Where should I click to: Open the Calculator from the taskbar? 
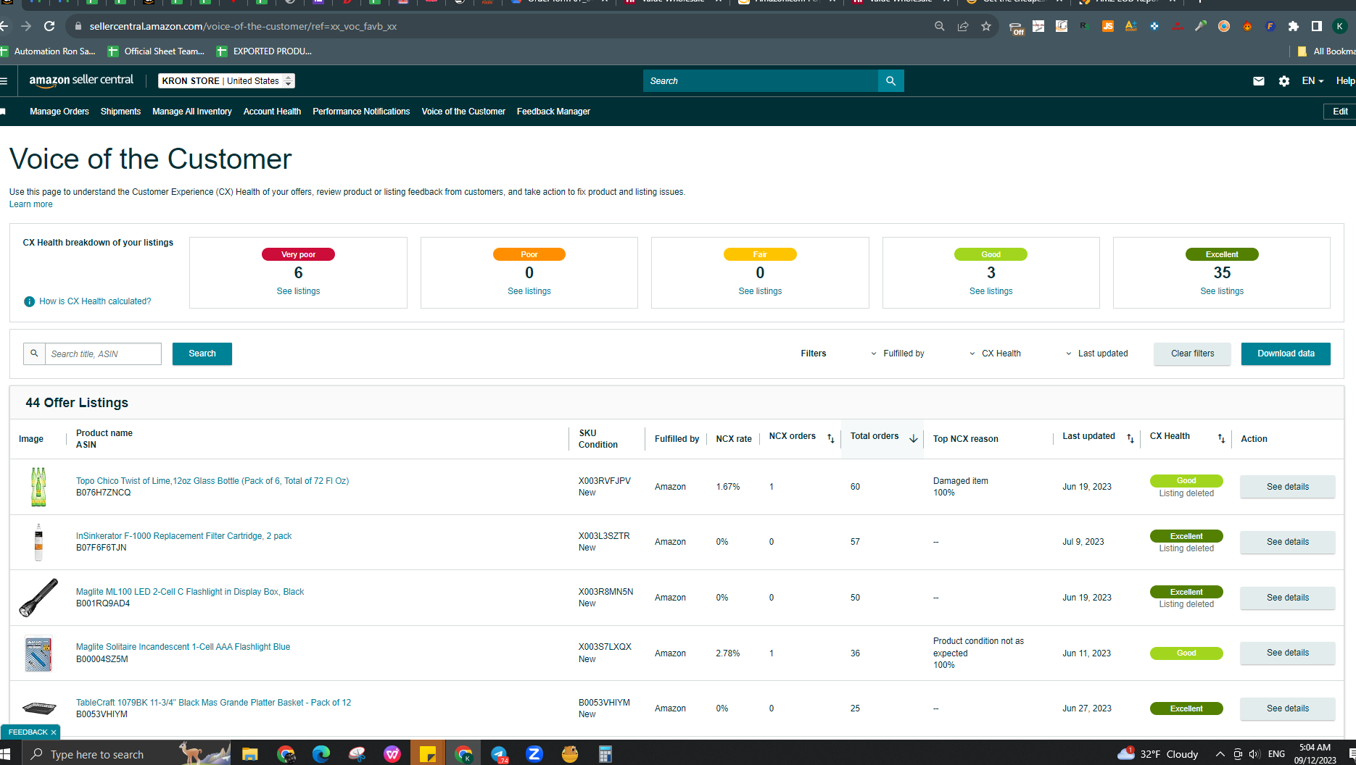[x=605, y=754]
